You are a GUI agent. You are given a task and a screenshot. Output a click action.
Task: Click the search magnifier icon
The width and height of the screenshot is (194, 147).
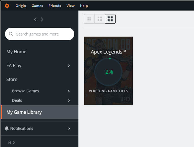(11, 34)
